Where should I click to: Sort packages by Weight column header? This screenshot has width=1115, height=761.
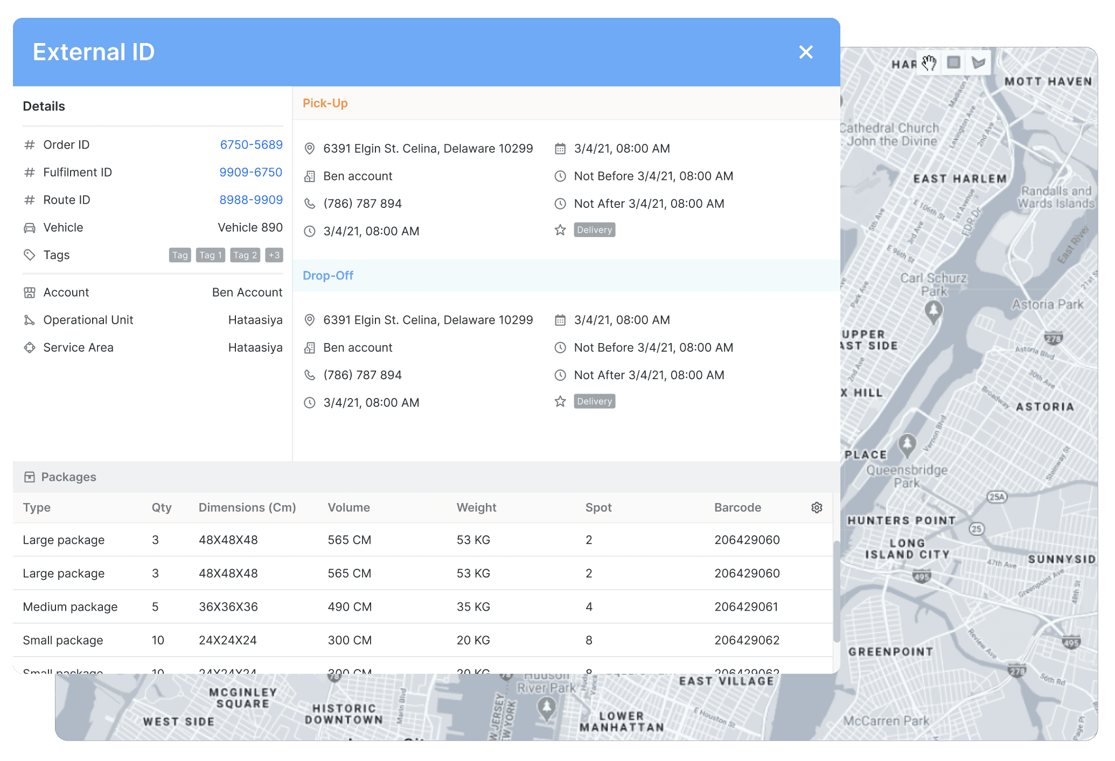(x=476, y=507)
